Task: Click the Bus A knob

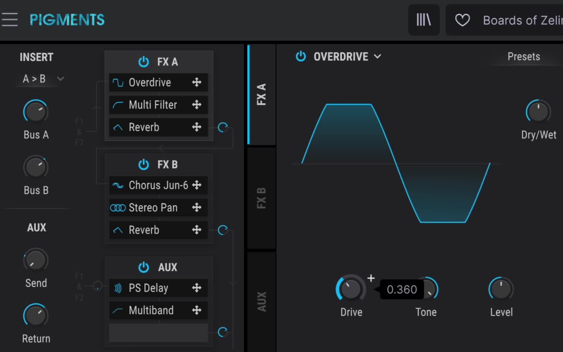Action: [36, 112]
